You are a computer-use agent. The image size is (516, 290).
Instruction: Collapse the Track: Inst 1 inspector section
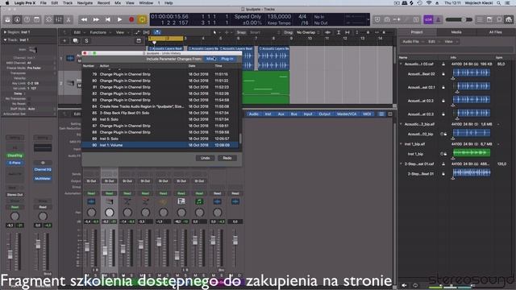tap(5, 39)
